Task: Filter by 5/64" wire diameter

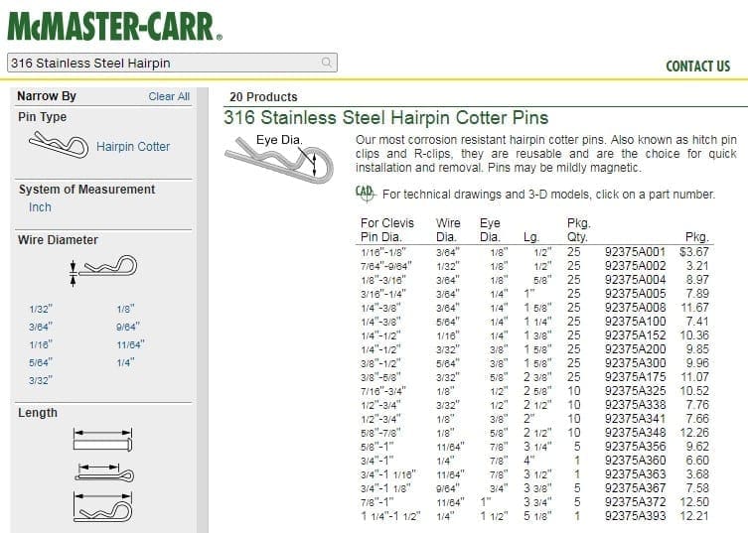Action: 41,362
